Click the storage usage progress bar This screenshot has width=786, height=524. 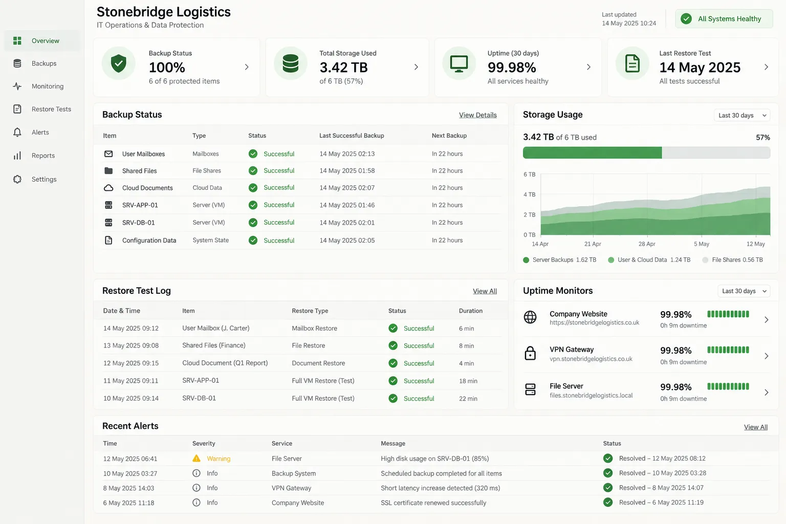[646, 152]
